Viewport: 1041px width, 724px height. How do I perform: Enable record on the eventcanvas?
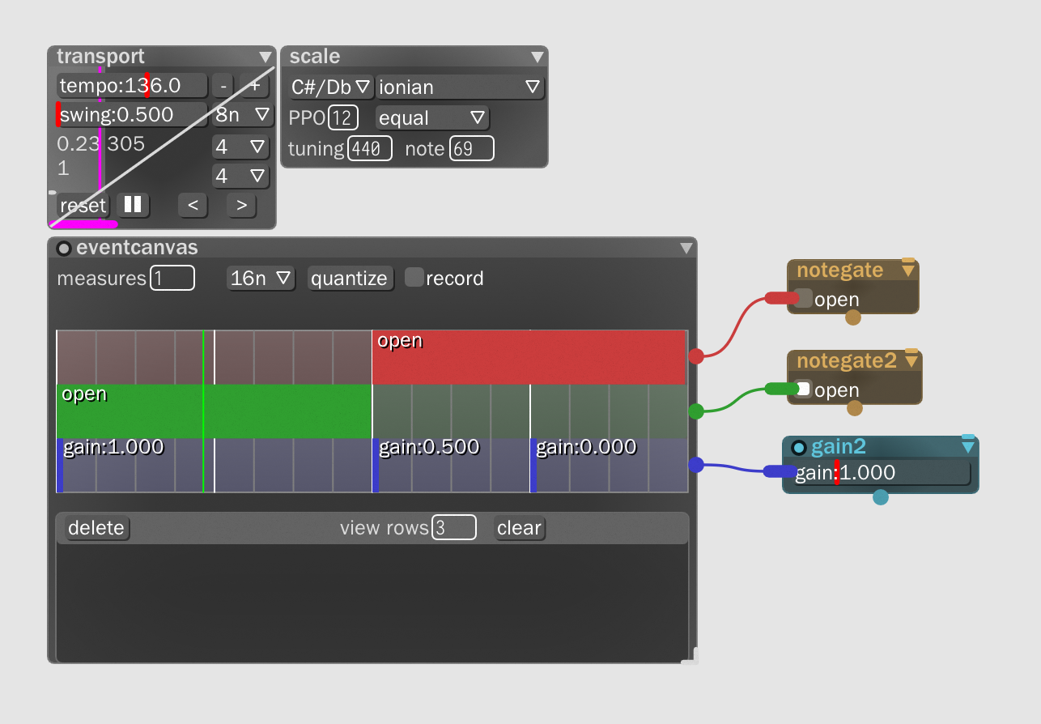pos(414,276)
